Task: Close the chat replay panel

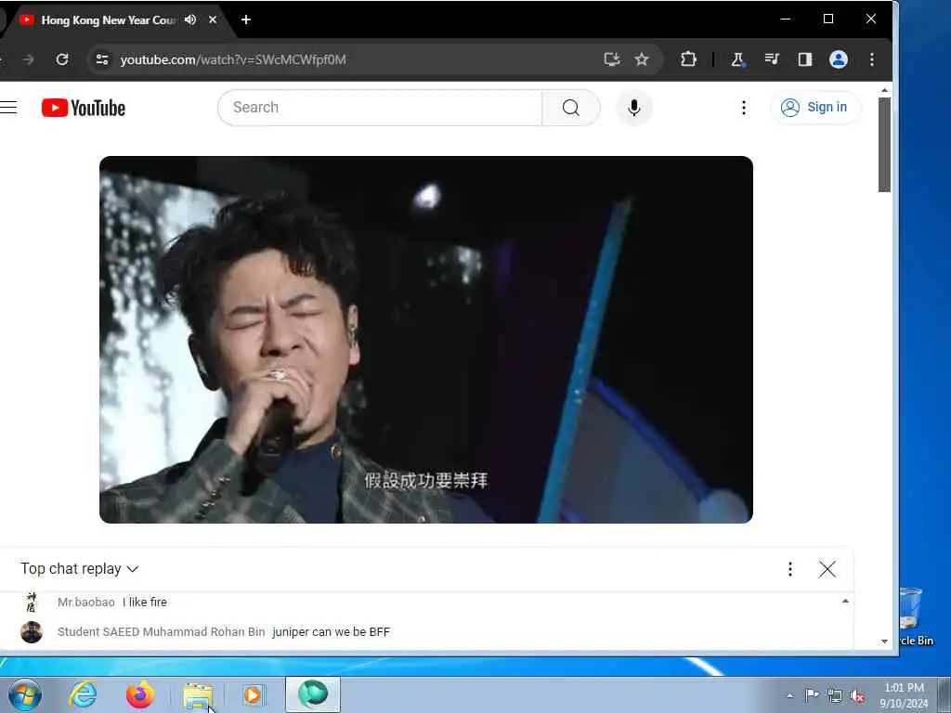Action: [827, 569]
